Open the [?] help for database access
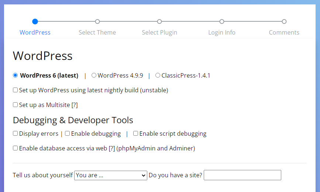Screen dimensions: 320x192 [112, 149]
